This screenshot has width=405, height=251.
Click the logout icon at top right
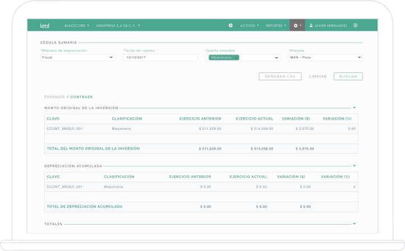(355, 25)
